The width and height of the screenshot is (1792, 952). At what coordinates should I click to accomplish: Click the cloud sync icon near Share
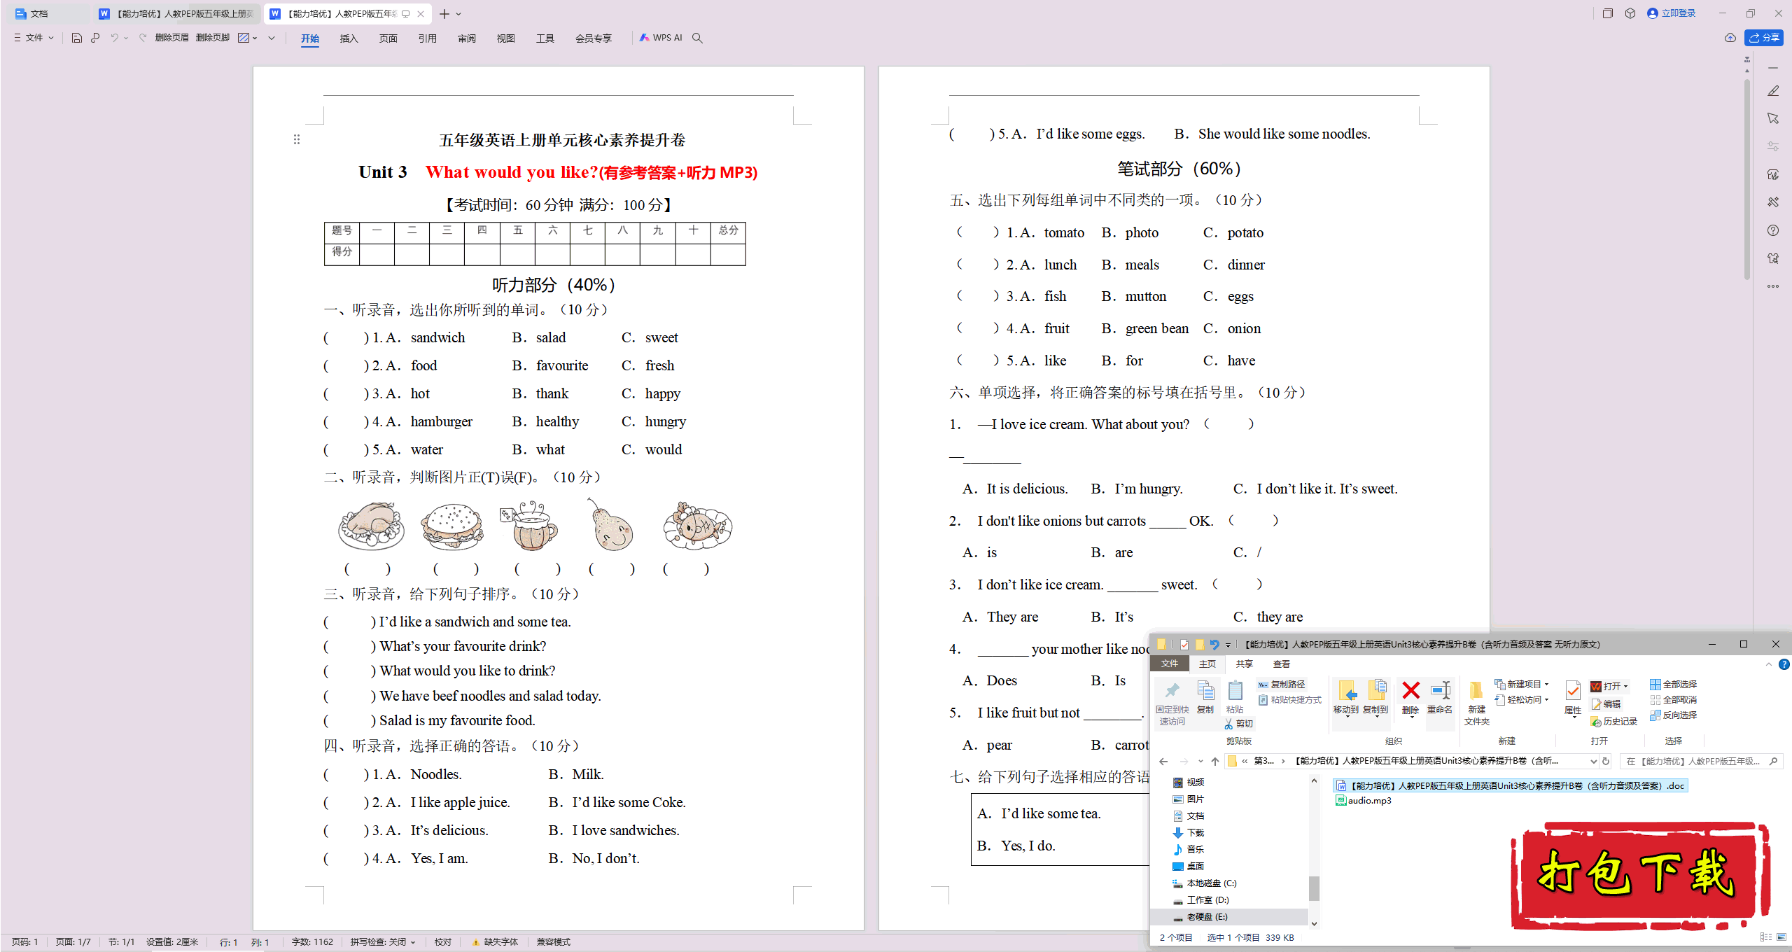click(x=1730, y=38)
